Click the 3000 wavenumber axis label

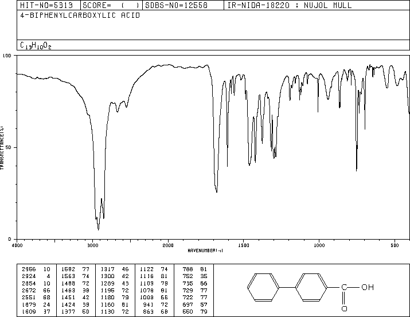(92, 245)
